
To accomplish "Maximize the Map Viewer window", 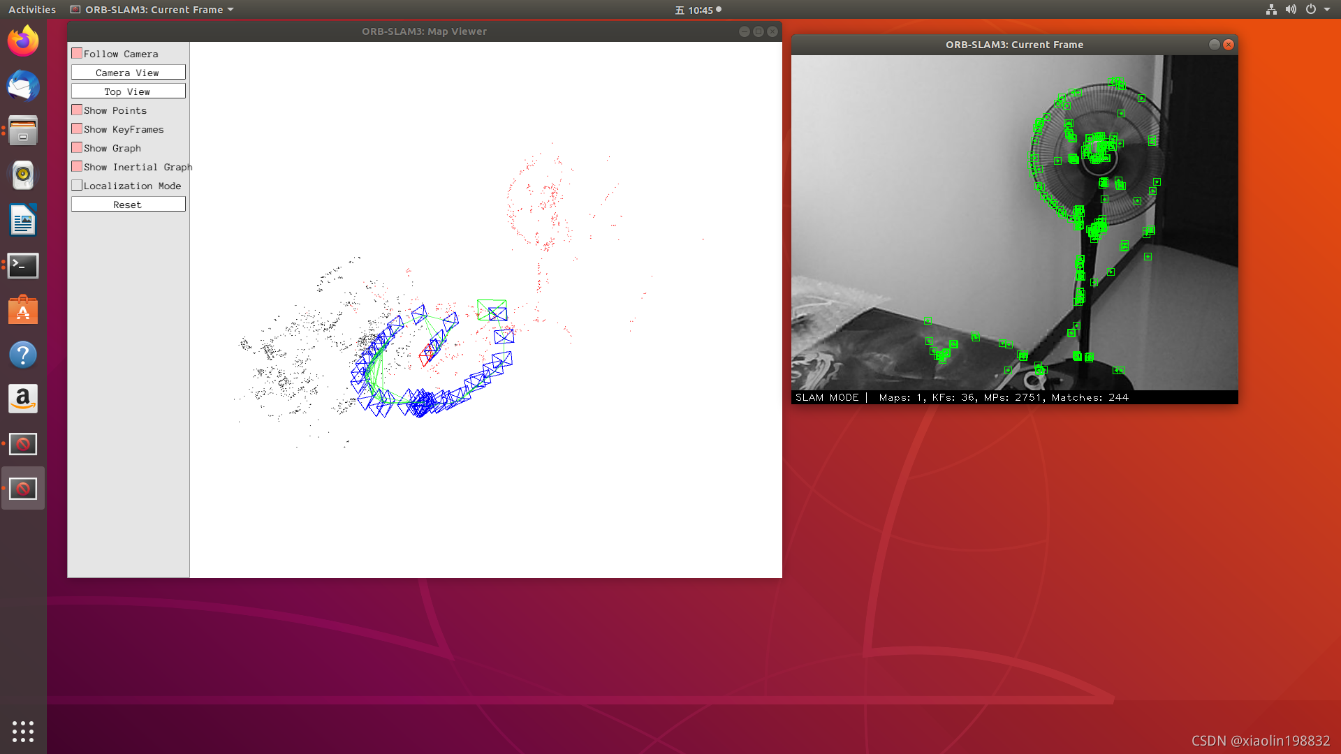I will [x=759, y=31].
